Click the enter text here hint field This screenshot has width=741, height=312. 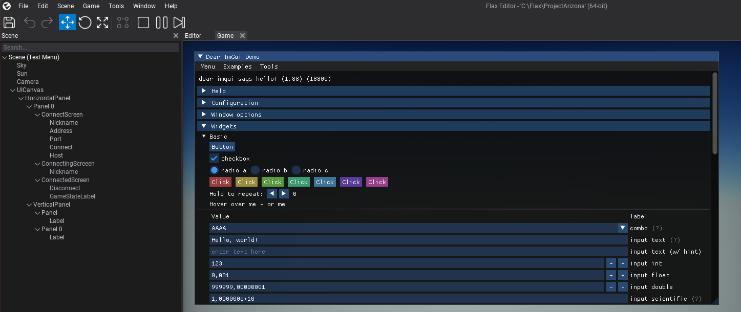[418, 252]
